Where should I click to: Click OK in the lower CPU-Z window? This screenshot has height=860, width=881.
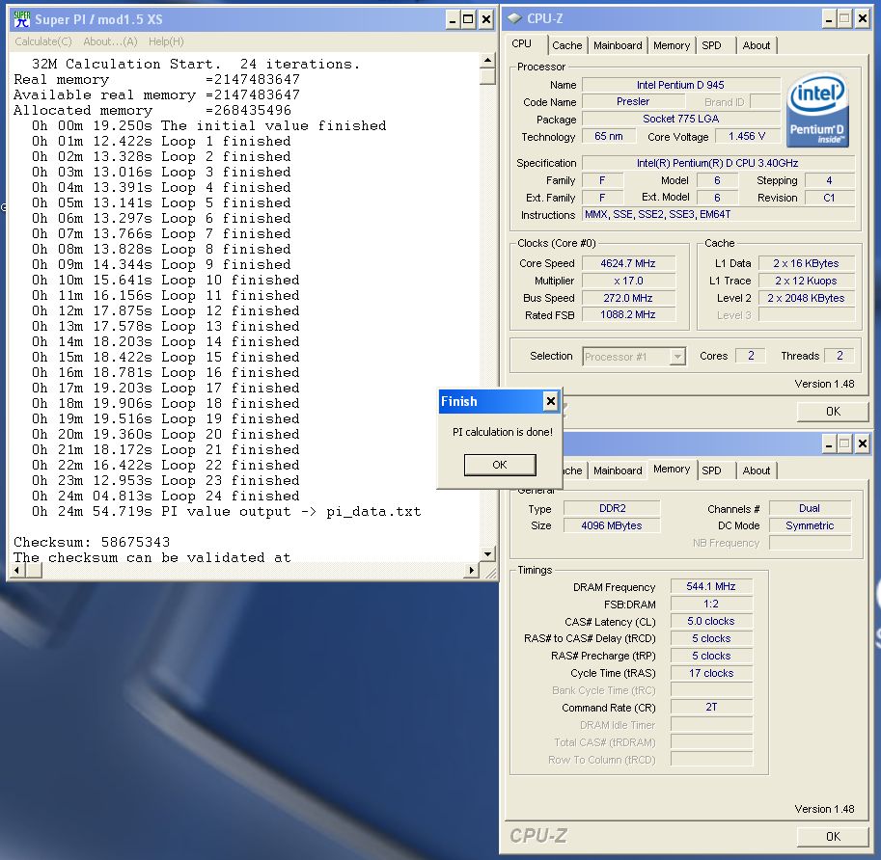pyautogui.click(x=833, y=837)
